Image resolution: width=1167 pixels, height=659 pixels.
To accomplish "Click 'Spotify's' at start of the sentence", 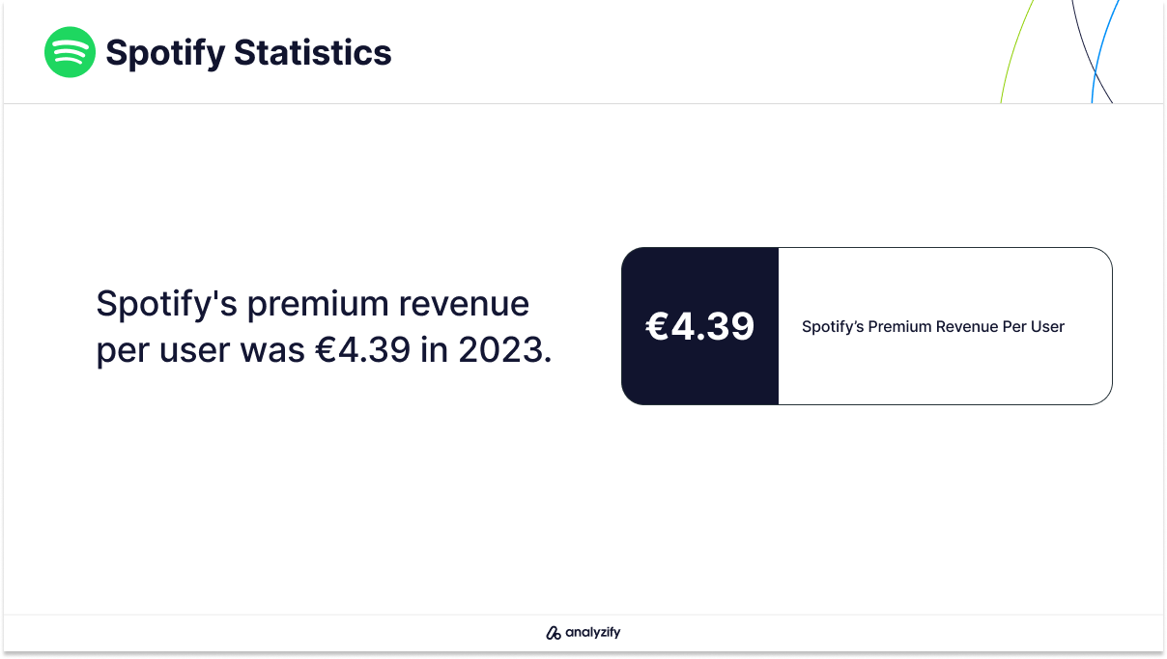I will pyautogui.click(x=167, y=305).
